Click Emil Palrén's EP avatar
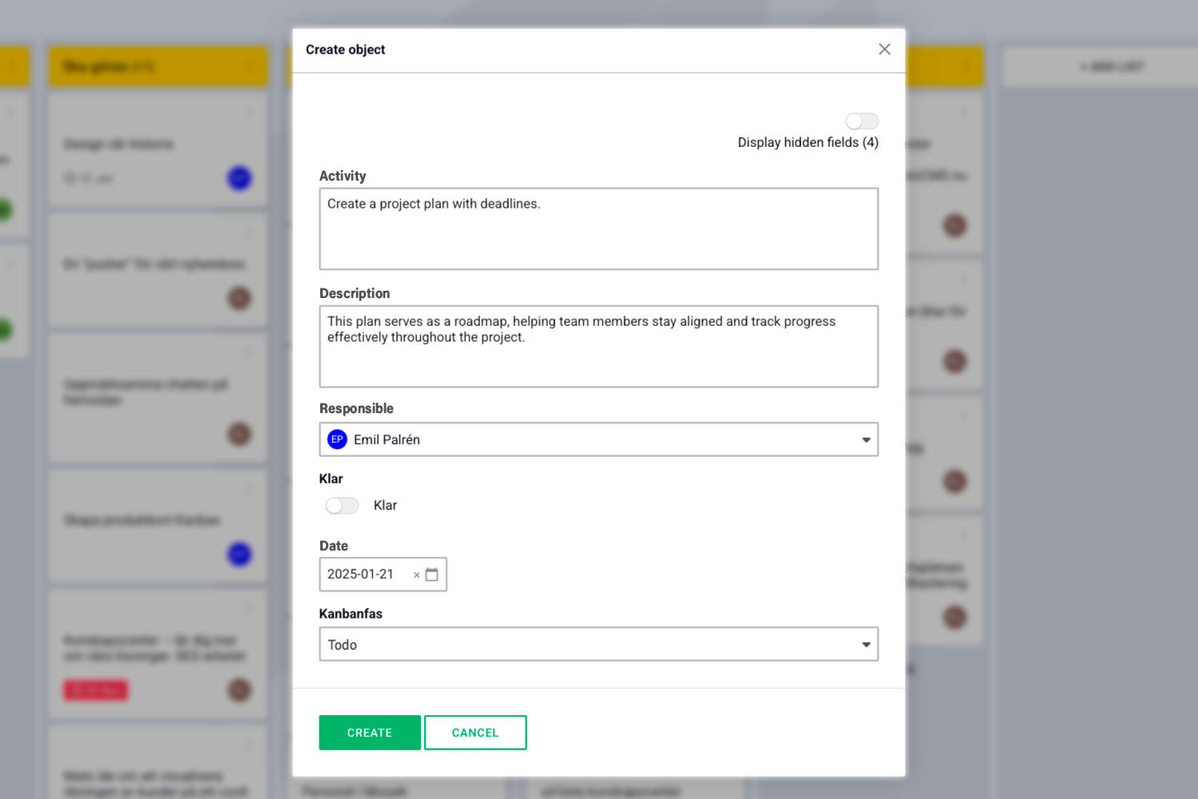Image resolution: width=1198 pixels, height=799 pixels. pyautogui.click(x=337, y=439)
